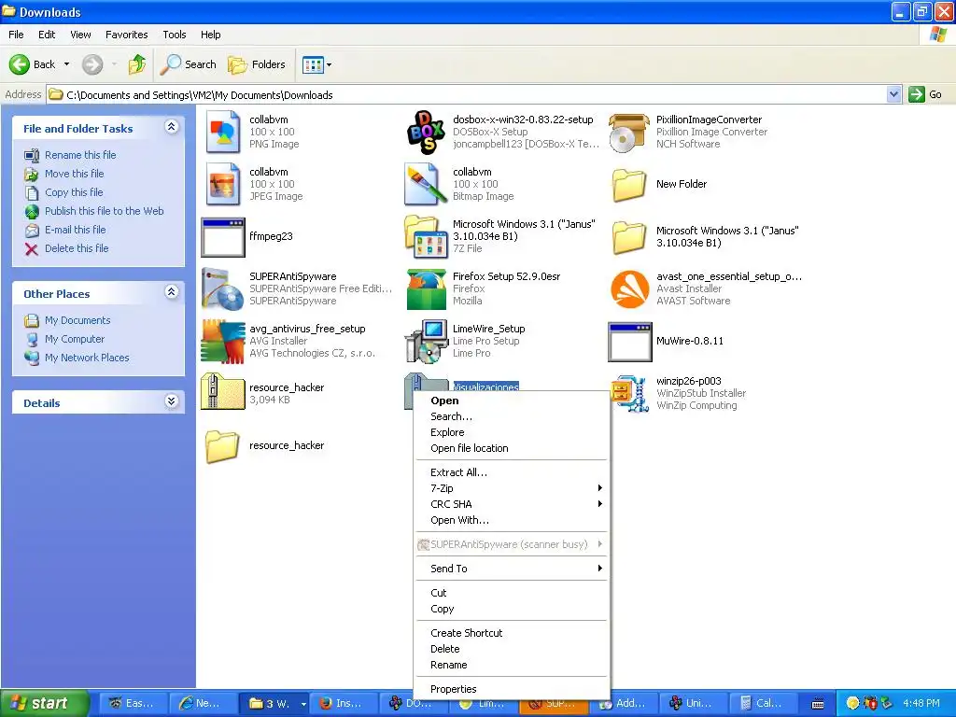Select the Microsoft Windows 3.1 folder icon

pyautogui.click(x=629, y=237)
